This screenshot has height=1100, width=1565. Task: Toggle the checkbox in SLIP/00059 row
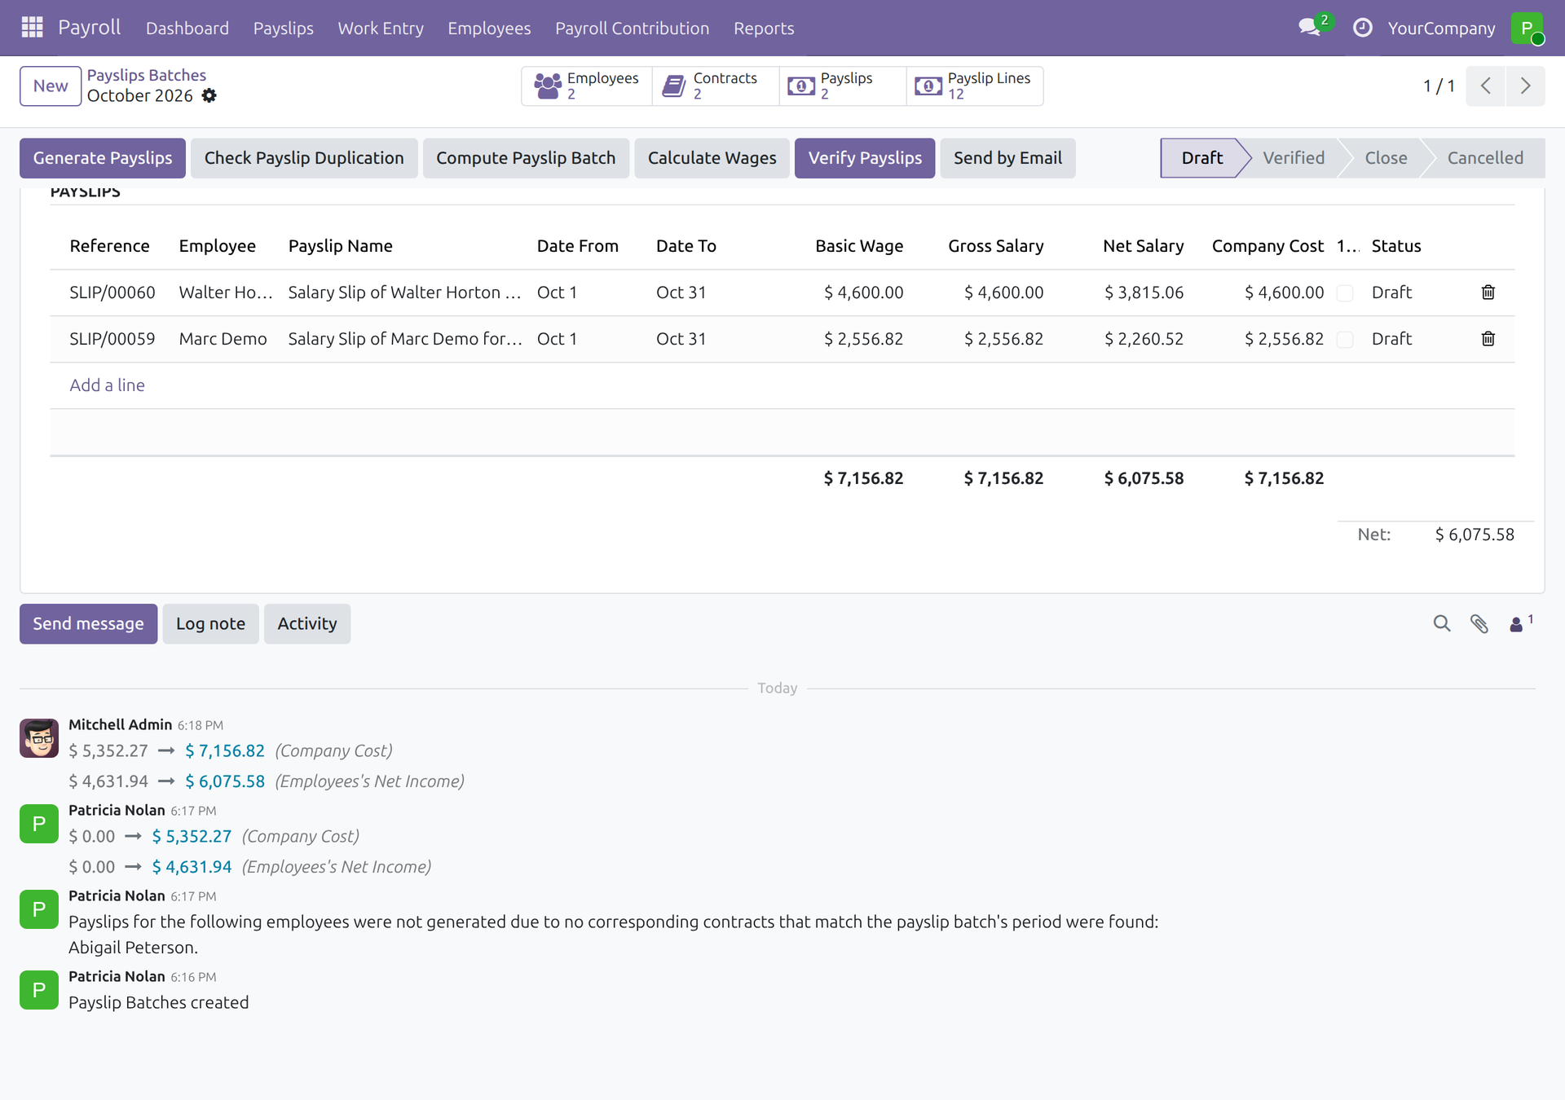pyautogui.click(x=1345, y=339)
